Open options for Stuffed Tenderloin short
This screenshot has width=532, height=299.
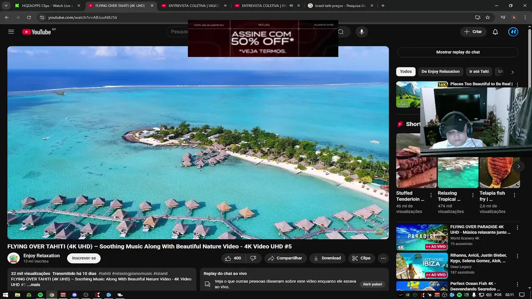431,195
